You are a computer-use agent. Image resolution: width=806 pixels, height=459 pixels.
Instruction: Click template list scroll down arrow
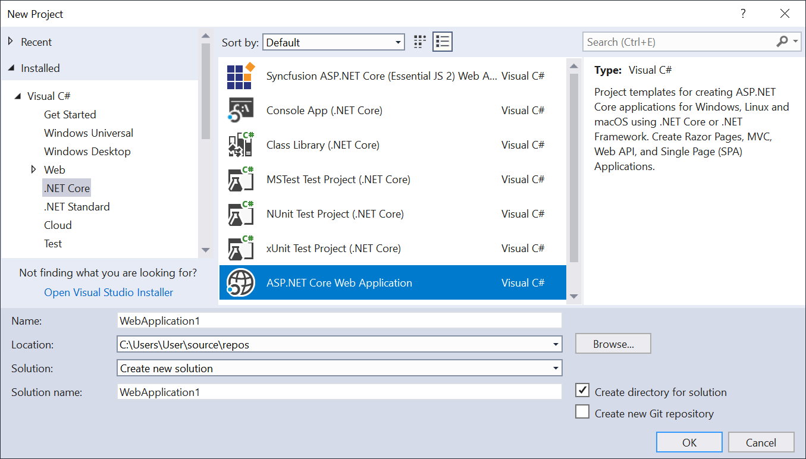click(x=573, y=296)
